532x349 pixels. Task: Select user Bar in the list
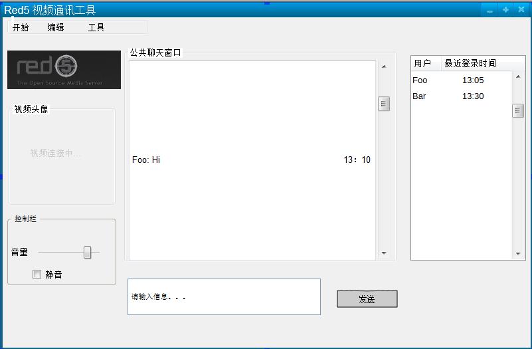[419, 96]
